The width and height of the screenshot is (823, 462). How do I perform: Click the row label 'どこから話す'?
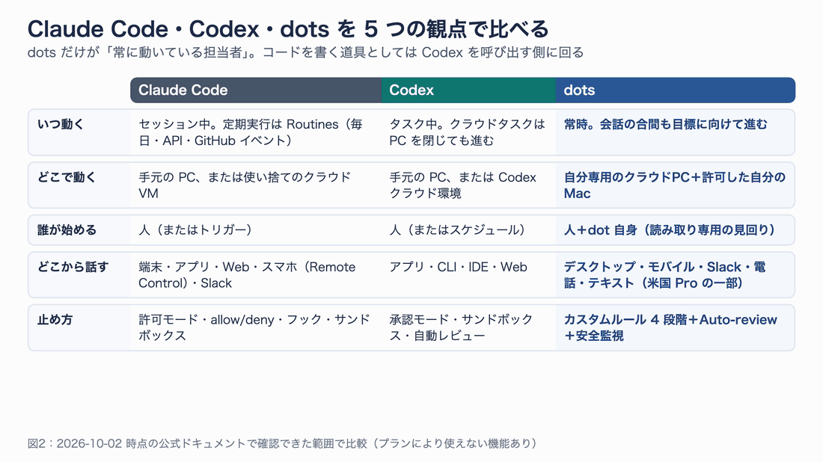[73, 267]
